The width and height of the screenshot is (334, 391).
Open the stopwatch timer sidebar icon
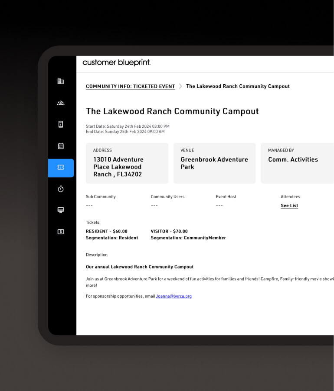click(61, 189)
